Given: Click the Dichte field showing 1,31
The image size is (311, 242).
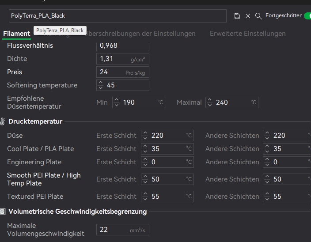Looking at the screenshot, I should pyautogui.click(x=123, y=59).
